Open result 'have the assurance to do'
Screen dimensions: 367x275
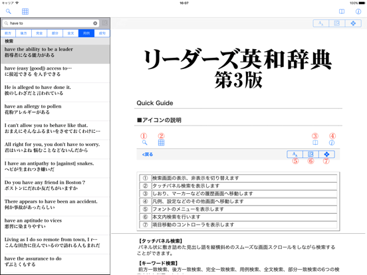pyautogui.click(x=55, y=264)
